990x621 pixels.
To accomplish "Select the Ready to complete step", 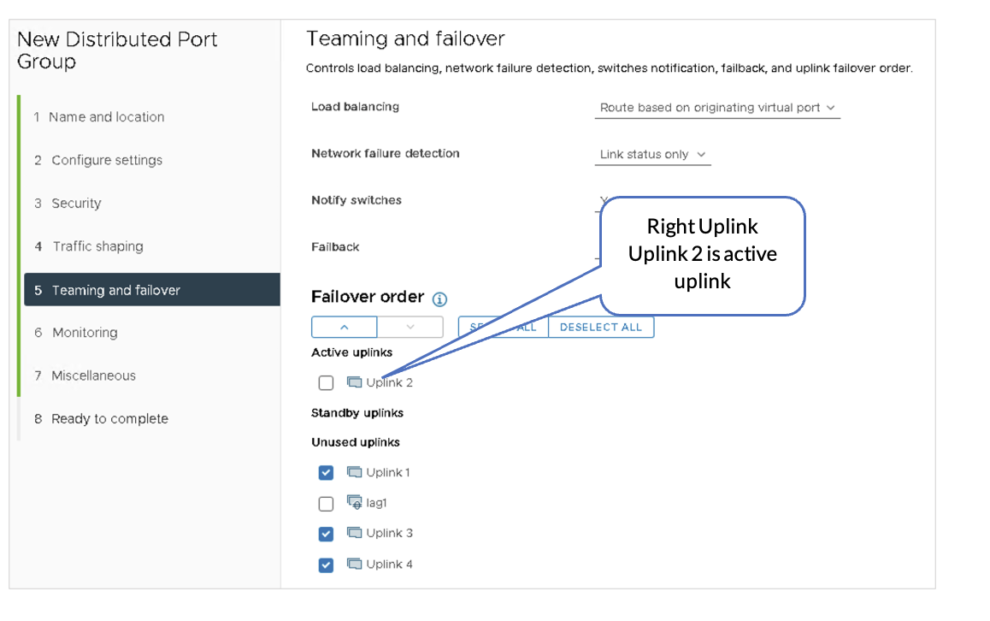I will (x=109, y=419).
